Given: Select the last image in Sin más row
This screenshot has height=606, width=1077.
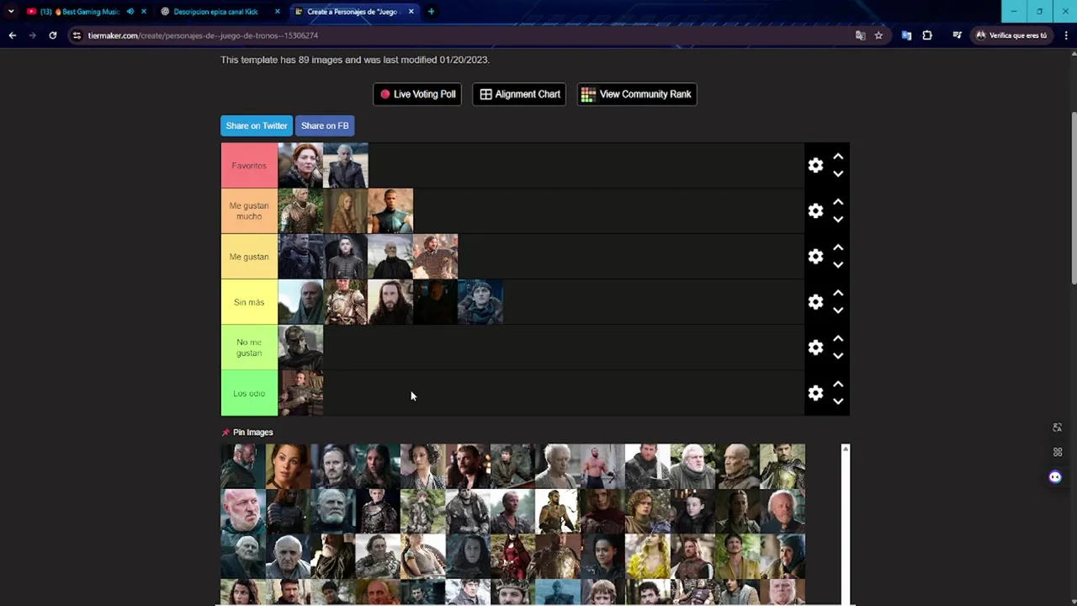Looking at the screenshot, I should (480, 302).
